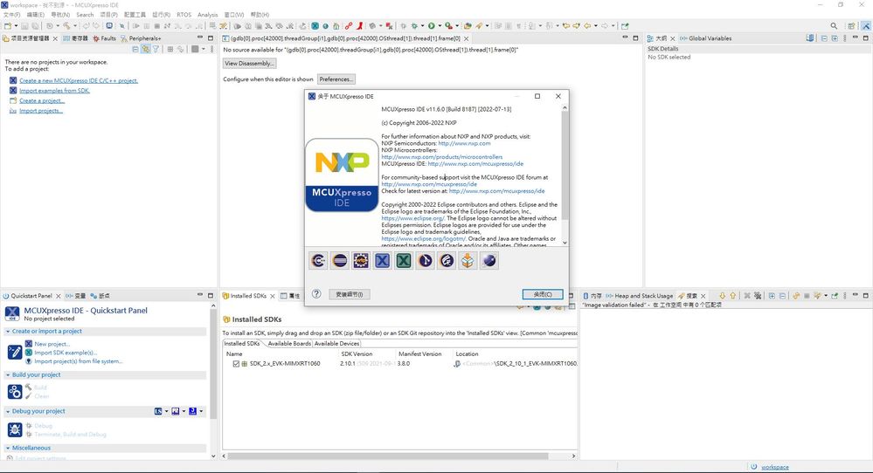Open dropdown arrow next to LS debug icon
The image size is (873, 473).
[x=166, y=411]
